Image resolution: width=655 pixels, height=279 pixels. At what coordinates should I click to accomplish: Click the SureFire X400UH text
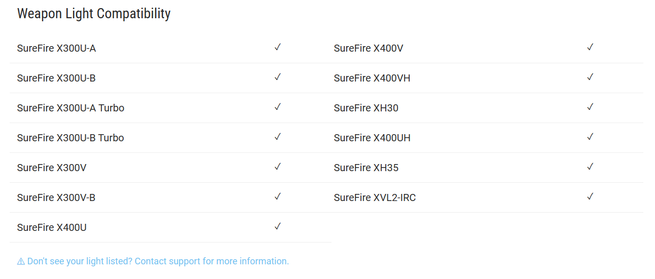click(x=372, y=138)
